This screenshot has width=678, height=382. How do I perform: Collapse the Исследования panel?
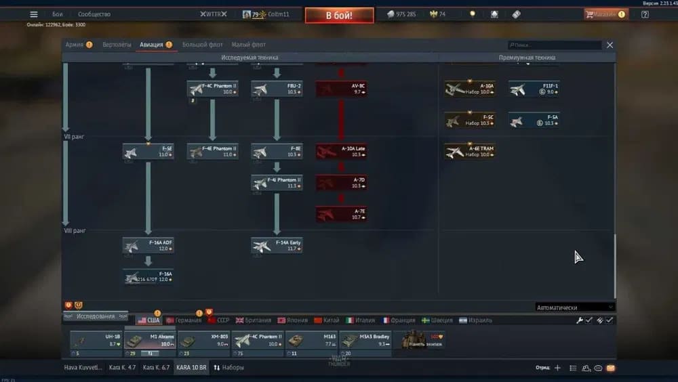click(x=95, y=316)
